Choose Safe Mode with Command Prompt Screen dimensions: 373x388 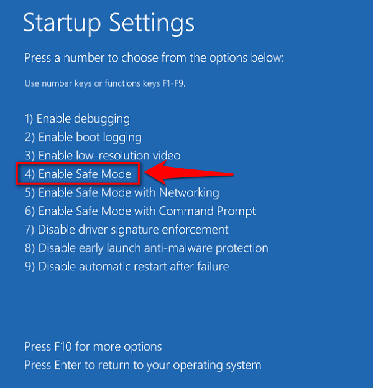pyautogui.click(x=140, y=211)
